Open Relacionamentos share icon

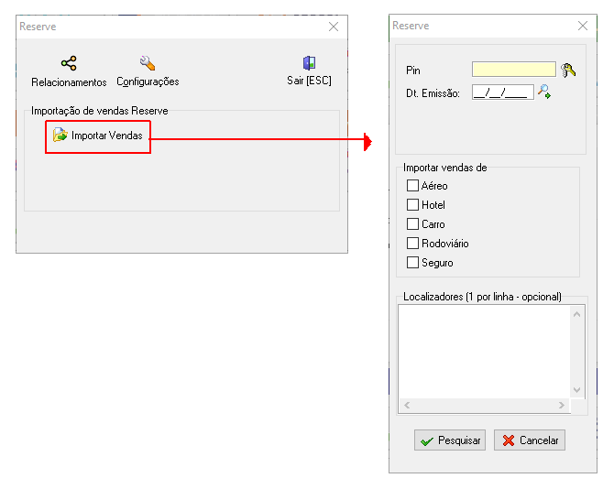pyautogui.click(x=69, y=63)
